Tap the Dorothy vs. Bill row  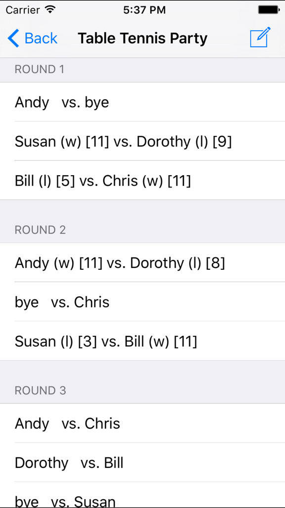click(142, 463)
